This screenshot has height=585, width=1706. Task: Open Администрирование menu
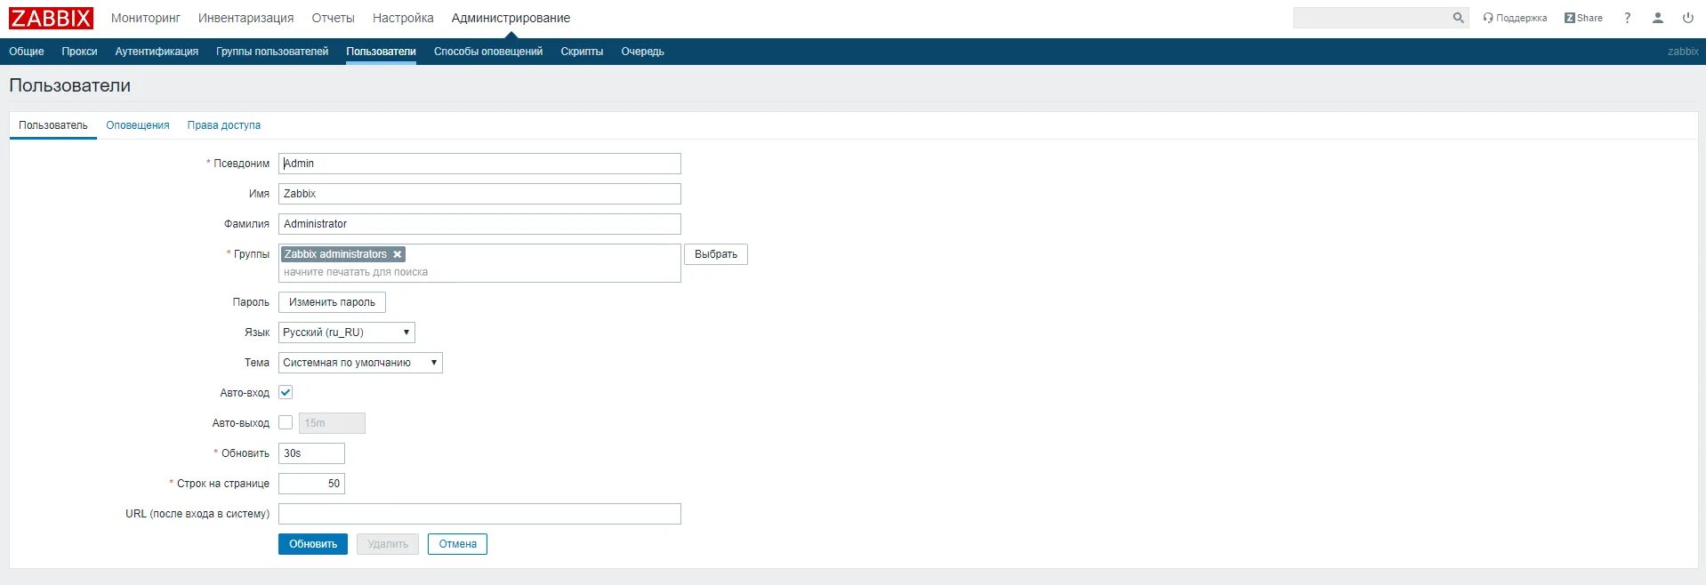511,18
